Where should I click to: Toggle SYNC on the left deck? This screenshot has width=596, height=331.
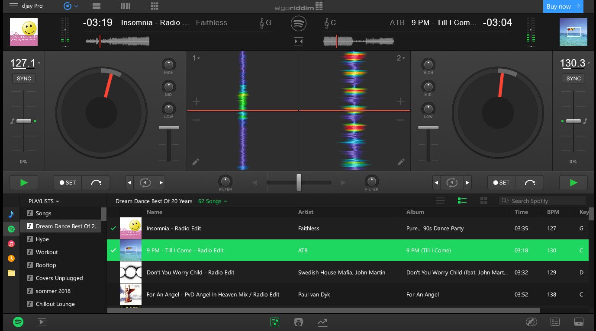[24, 79]
